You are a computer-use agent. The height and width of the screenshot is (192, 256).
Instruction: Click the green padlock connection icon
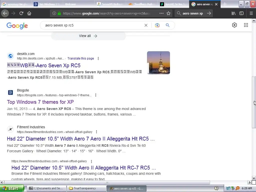point(59,13)
